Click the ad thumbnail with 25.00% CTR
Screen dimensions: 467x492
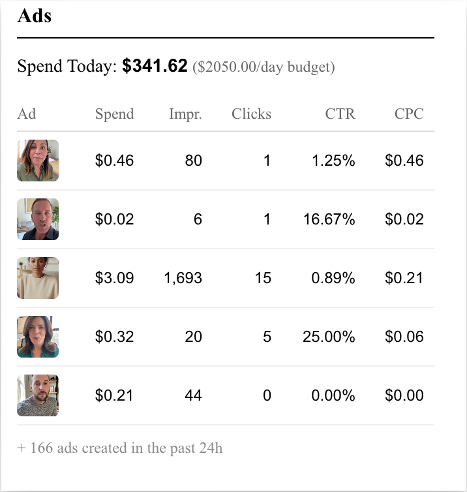(x=38, y=337)
